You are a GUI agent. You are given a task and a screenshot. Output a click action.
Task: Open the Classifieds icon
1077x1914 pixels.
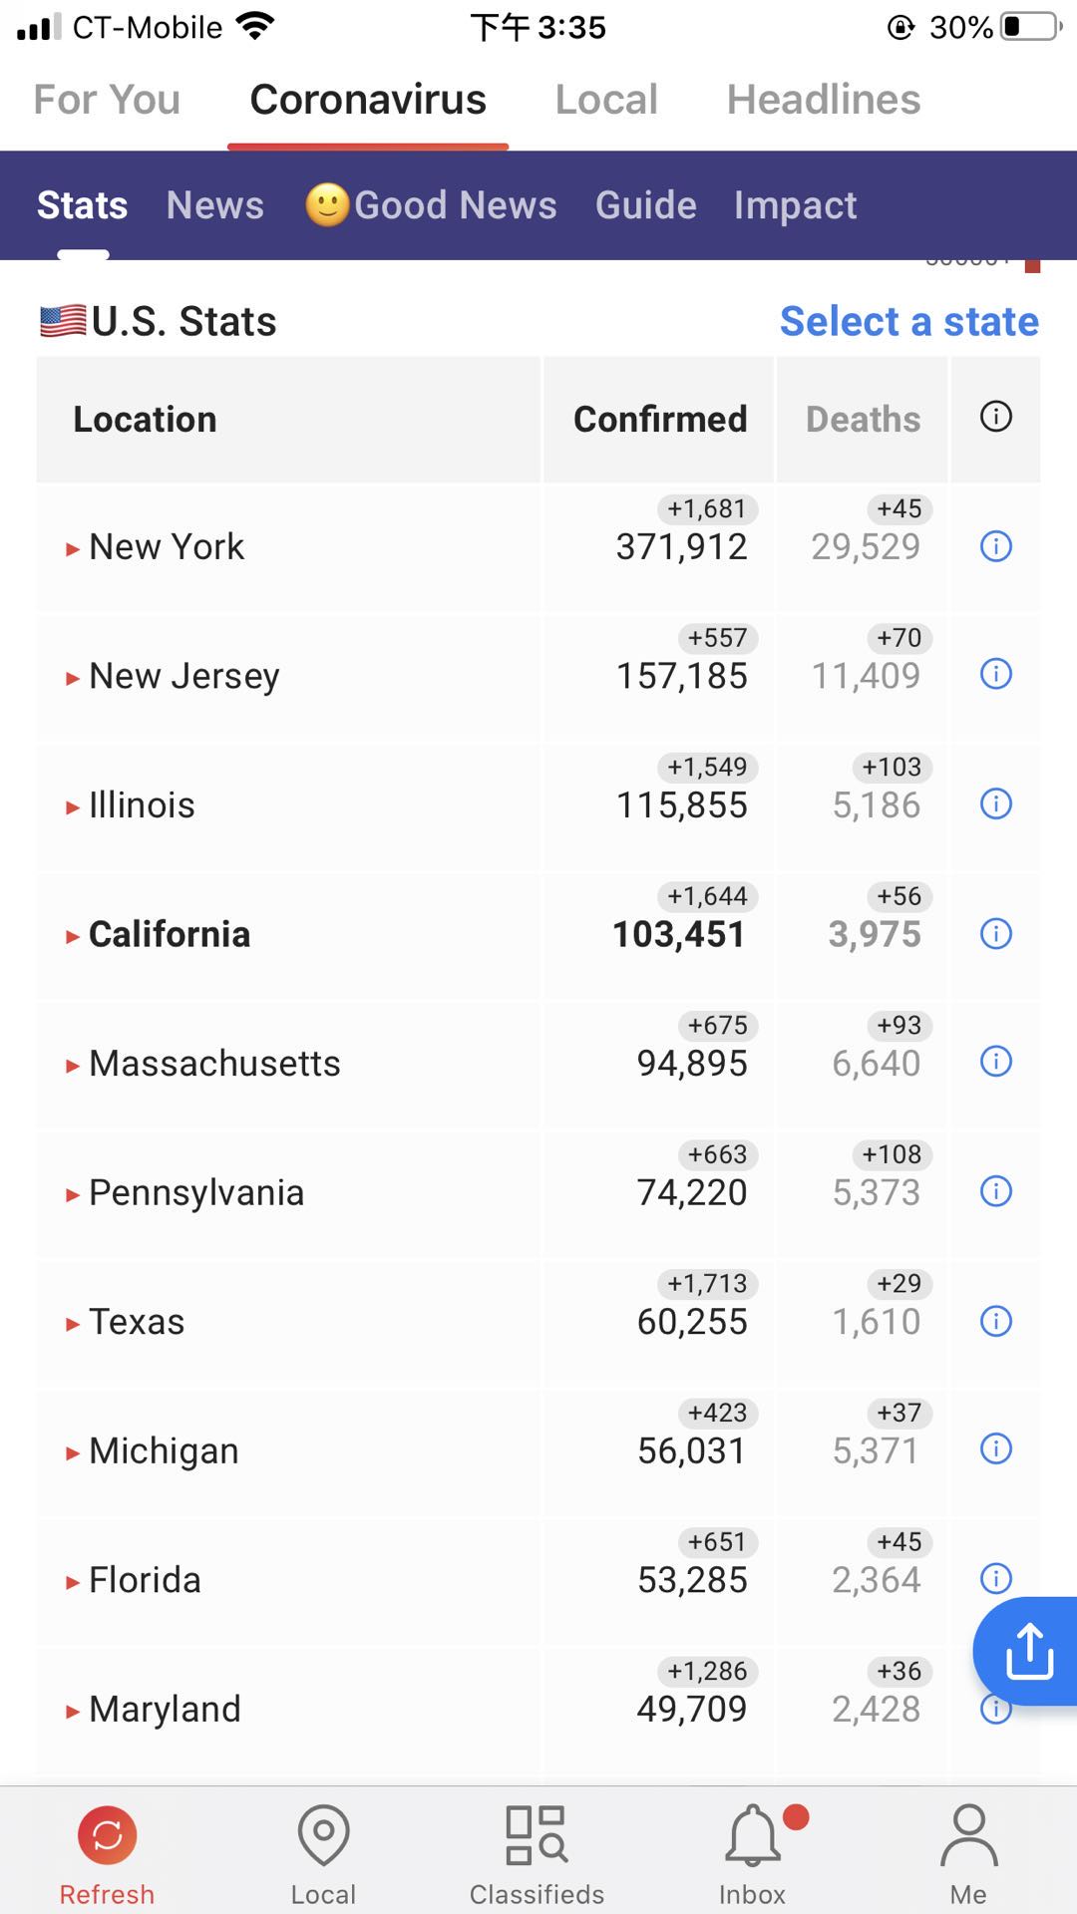coord(537,1834)
